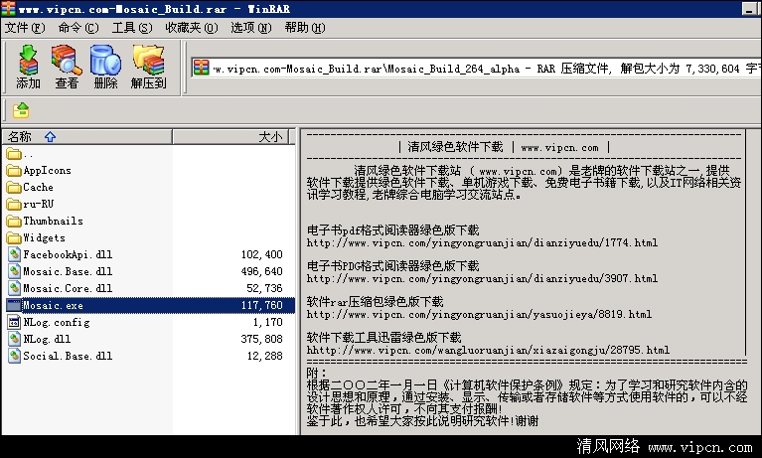Select the file name 'Mosaic.Base.dll'
The height and width of the screenshot is (458, 762).
pos(68,272)
